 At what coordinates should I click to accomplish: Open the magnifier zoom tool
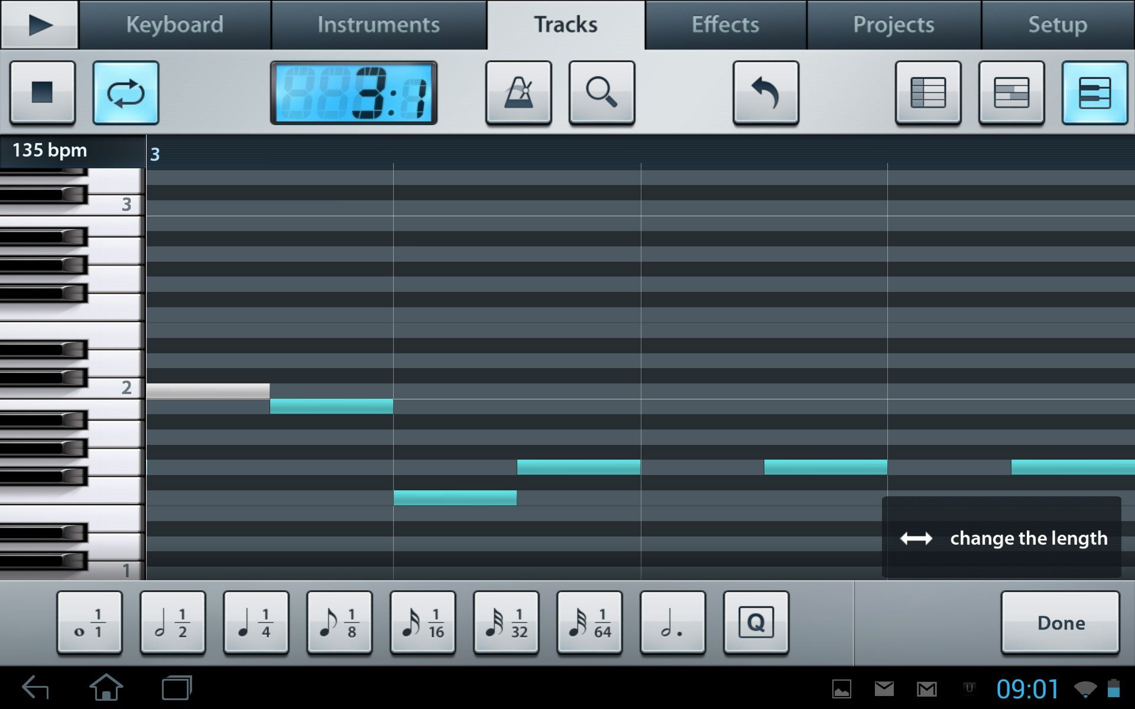[601, 93]
